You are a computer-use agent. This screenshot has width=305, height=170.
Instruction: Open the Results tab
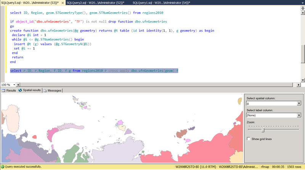9,90
